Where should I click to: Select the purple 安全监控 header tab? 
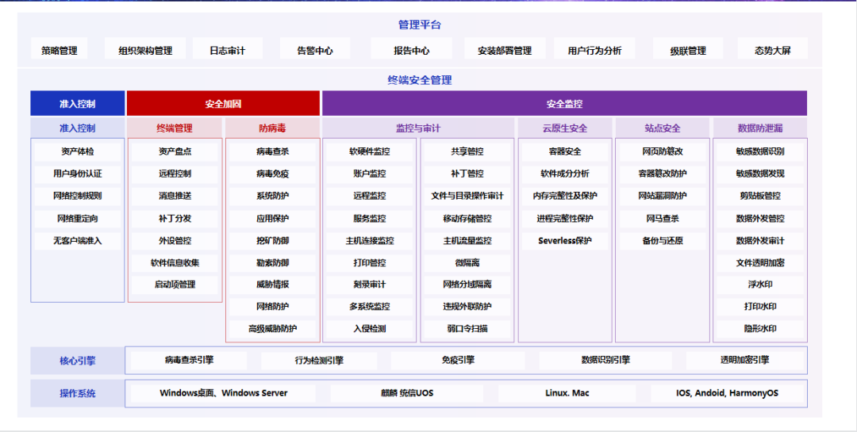coord(564,104)
